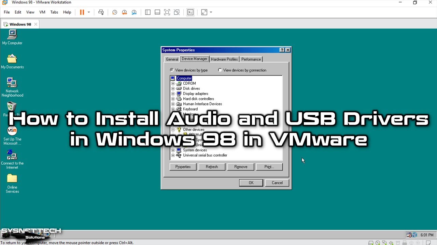Select the Universal serial bus controller entry
Image resolution: width=437 pixels, height=245 pixels.
[x=205, y=155]
